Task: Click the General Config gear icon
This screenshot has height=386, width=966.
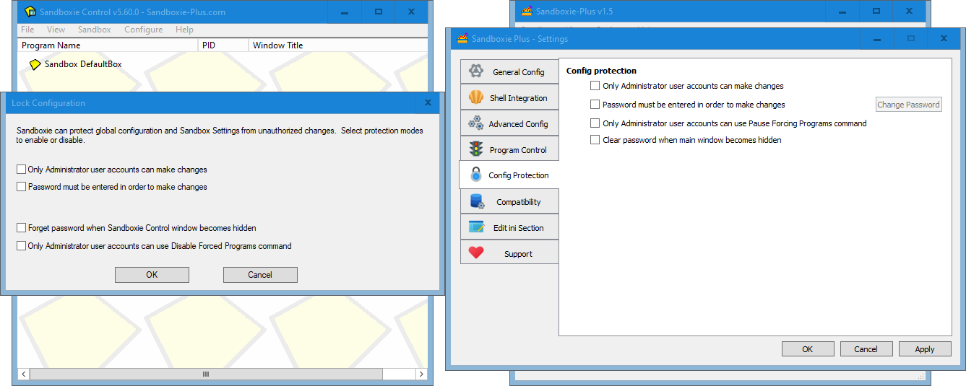Action: click(x=475, y=71)
